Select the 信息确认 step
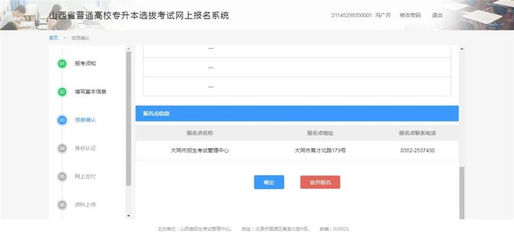 85,120
